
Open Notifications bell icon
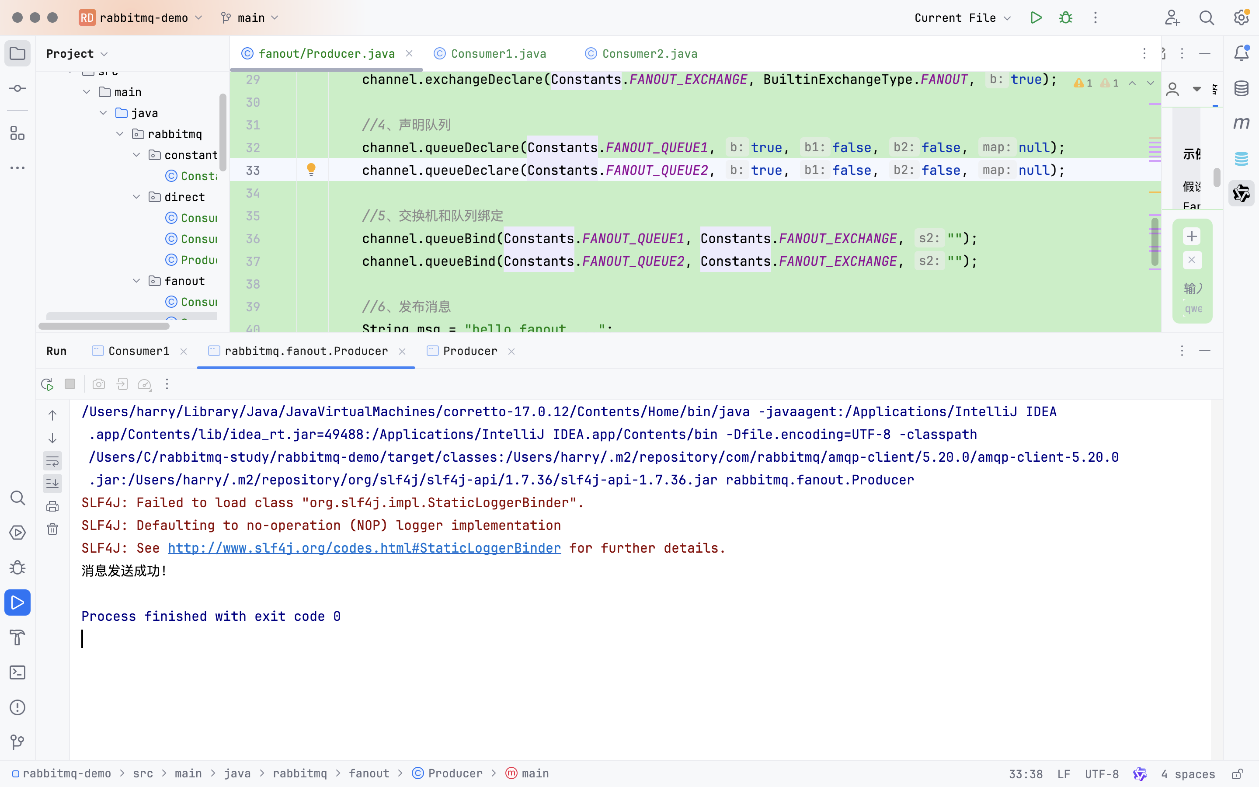1242,53
